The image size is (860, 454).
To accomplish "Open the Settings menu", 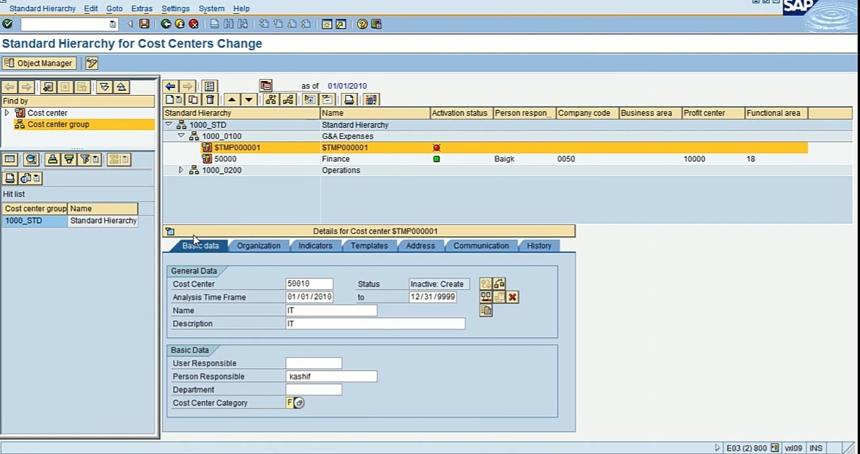I will pos(175,8).
